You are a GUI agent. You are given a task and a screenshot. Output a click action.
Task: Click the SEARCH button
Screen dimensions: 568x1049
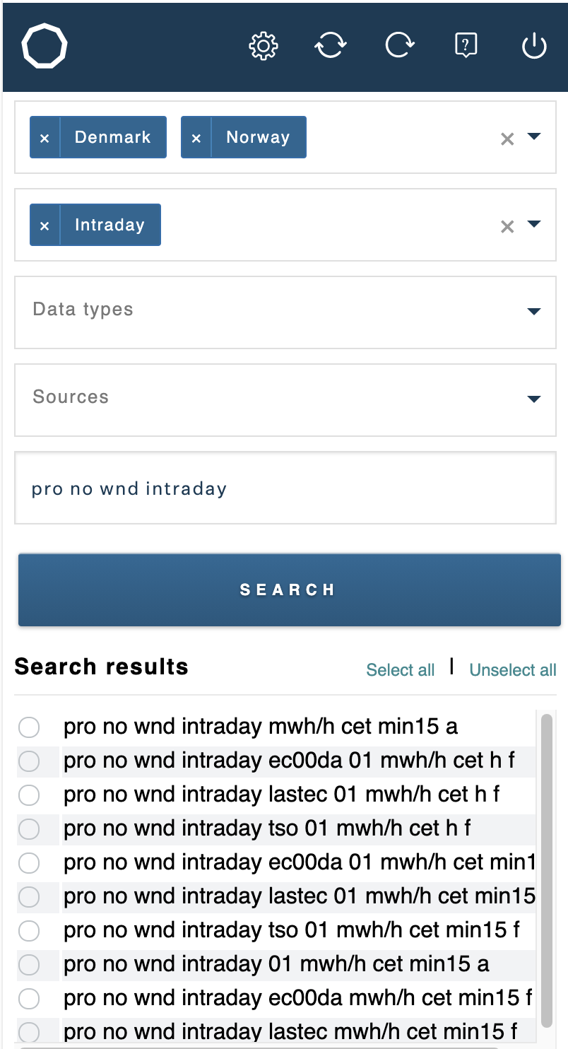tap(290, 590)
